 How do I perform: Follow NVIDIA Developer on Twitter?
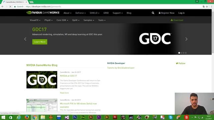coord(181,63)
